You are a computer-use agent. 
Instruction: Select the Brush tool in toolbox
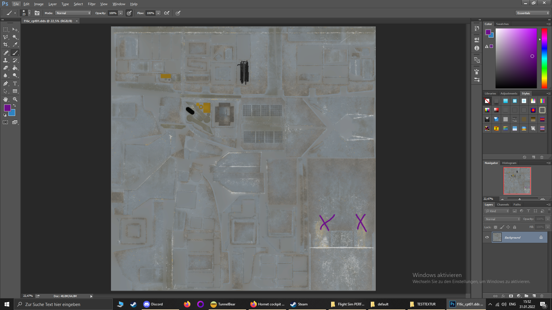click(x=15, y=53)
